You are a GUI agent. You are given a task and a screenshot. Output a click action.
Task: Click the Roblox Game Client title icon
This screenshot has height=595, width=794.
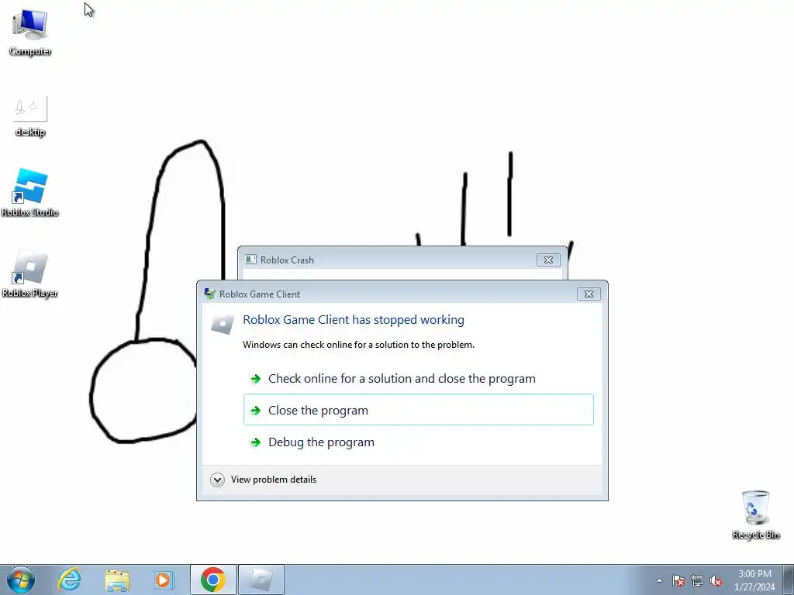point(209,294)
